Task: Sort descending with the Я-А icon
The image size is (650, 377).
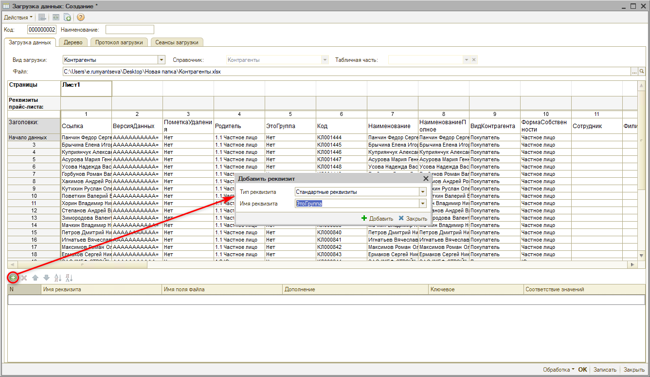Action: 69,278
